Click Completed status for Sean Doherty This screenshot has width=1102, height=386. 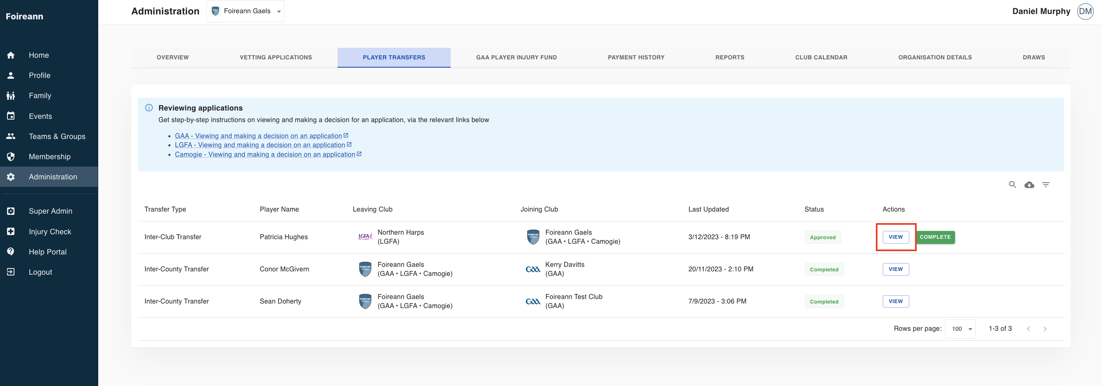coord(824,301)
